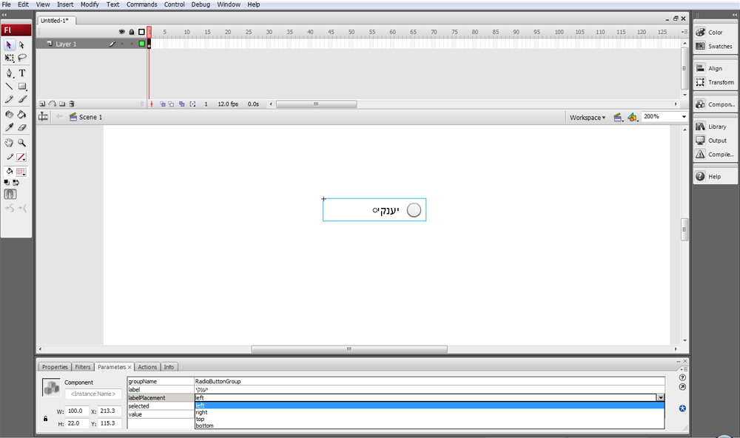Click the Onion Skin Outlines button

(172, 104)
